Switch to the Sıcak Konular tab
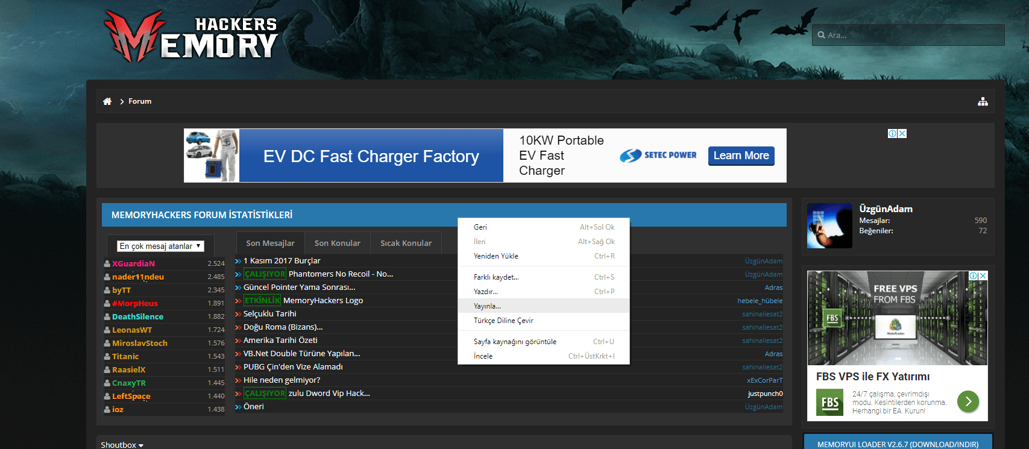The height and width of the screenshot is (449, 1029). (x=406, y=243)
